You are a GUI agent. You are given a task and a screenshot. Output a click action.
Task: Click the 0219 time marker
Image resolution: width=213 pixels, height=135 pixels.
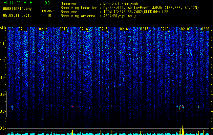point(185,29)
